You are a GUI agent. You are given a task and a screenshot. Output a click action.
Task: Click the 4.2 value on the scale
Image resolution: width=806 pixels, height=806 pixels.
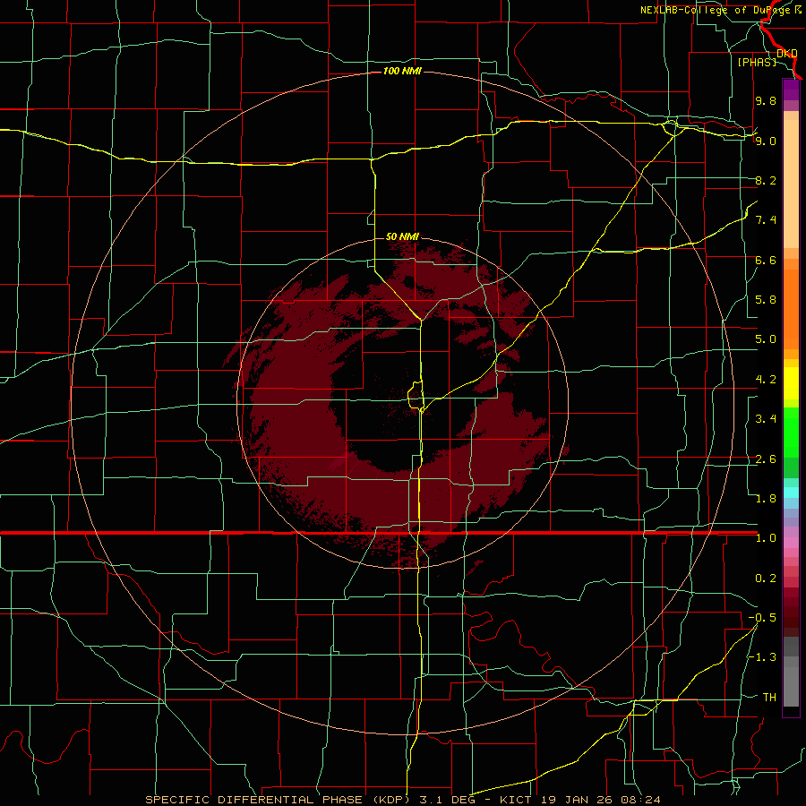click(x=766, y=380)
